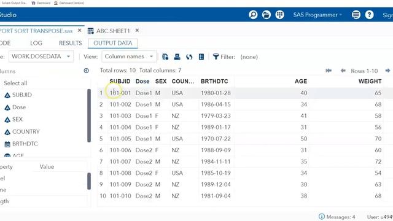Open the Filter funnel icon
The height and width of the screenshot is (221, 393).
[216, 56]
